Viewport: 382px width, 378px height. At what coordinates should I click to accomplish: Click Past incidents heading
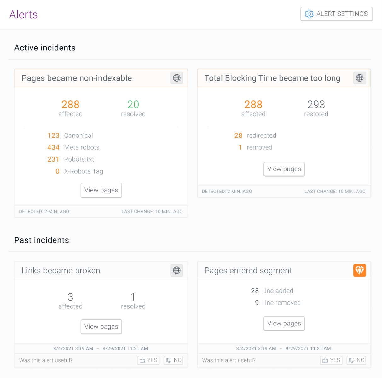click(x=42, y=240)
